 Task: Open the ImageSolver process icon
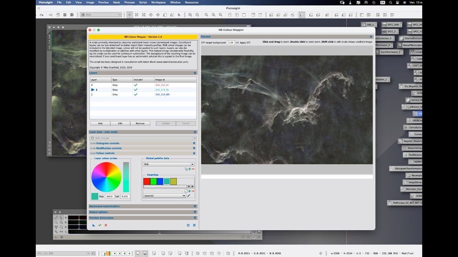(412, 182)
